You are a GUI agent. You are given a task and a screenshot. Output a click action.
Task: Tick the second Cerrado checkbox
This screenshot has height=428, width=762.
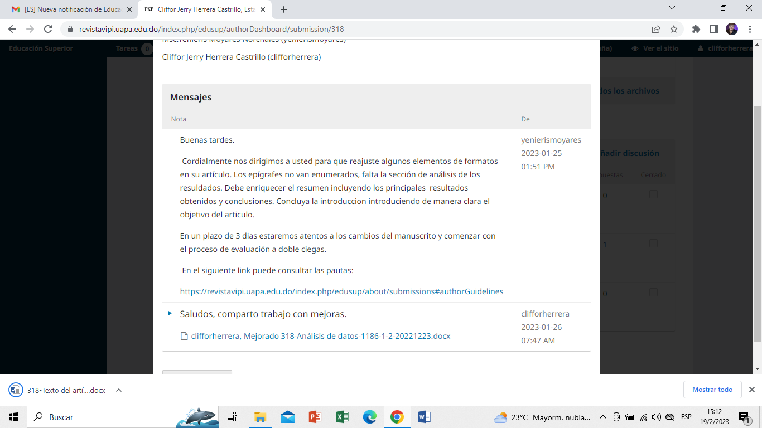point(653,244)
